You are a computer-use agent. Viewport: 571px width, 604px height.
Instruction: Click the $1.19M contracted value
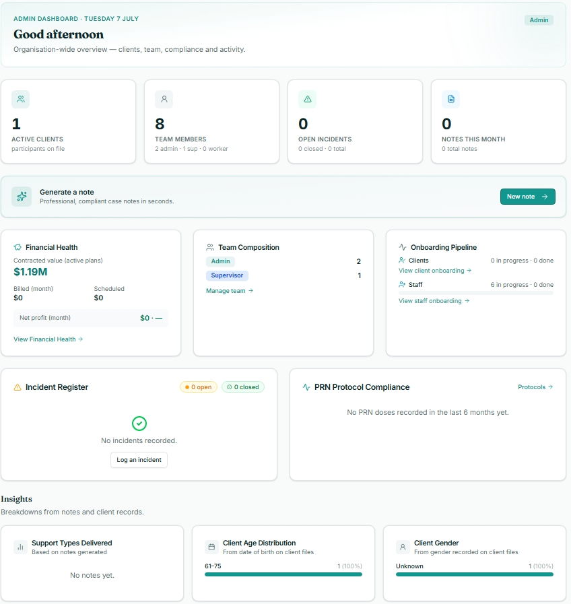(30, 272)
